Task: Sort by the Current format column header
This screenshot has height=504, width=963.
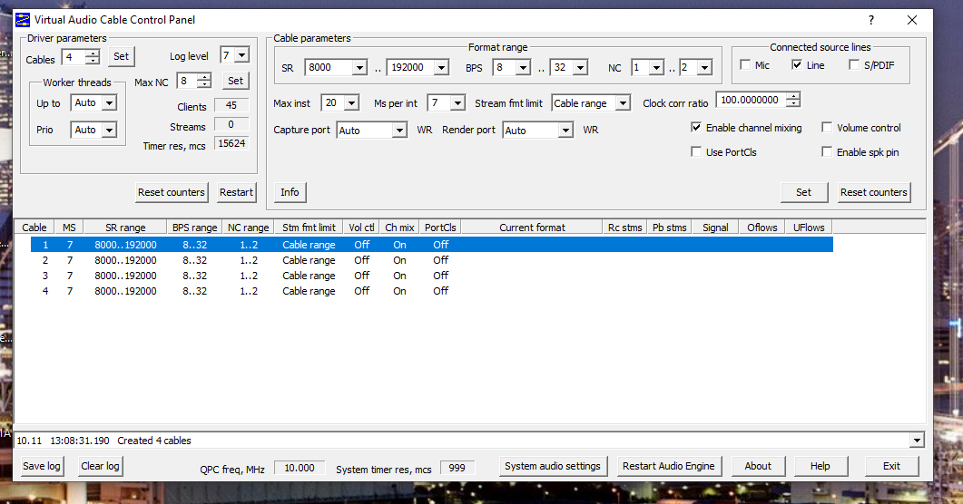Action: pos(532,228)
